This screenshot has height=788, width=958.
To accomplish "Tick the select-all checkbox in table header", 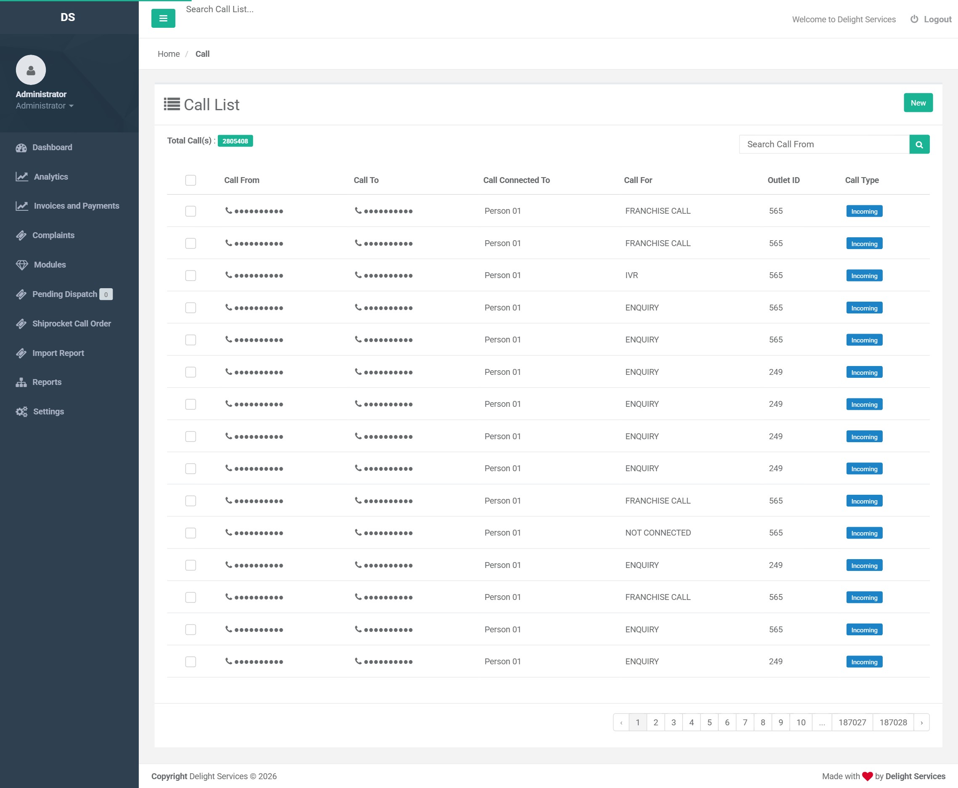I will pyautogui.click(x=191, y=180).
